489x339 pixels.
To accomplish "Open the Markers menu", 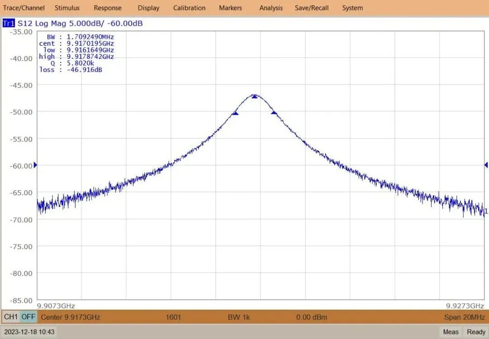I will pos(230,8).
